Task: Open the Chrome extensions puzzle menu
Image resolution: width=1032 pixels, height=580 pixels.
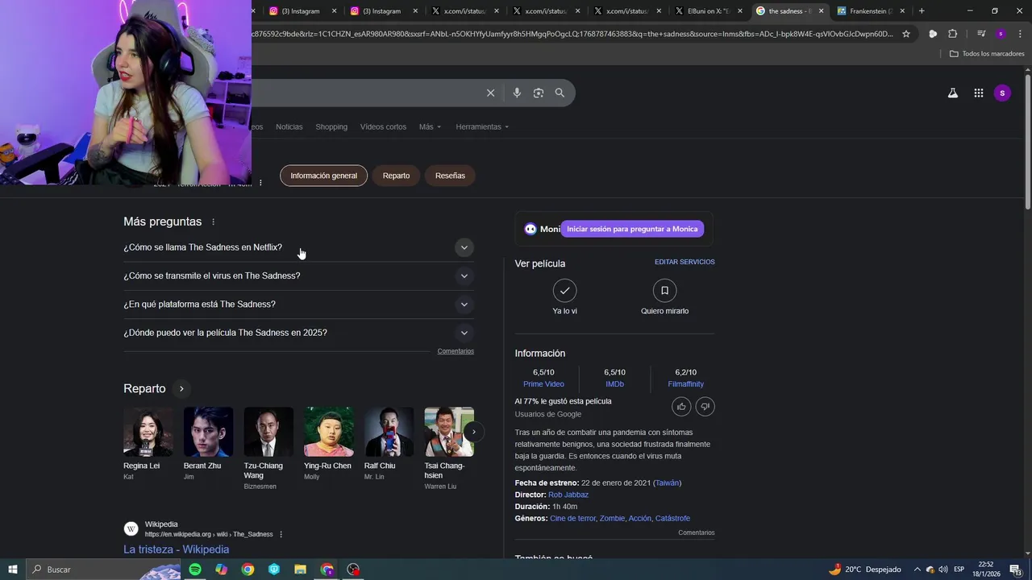Action: point(953,34)
